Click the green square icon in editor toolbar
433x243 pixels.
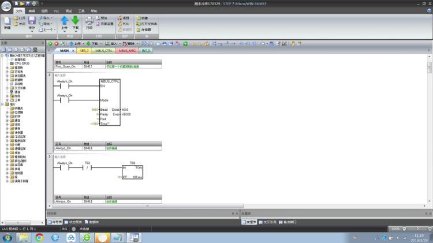coord(185,44)
